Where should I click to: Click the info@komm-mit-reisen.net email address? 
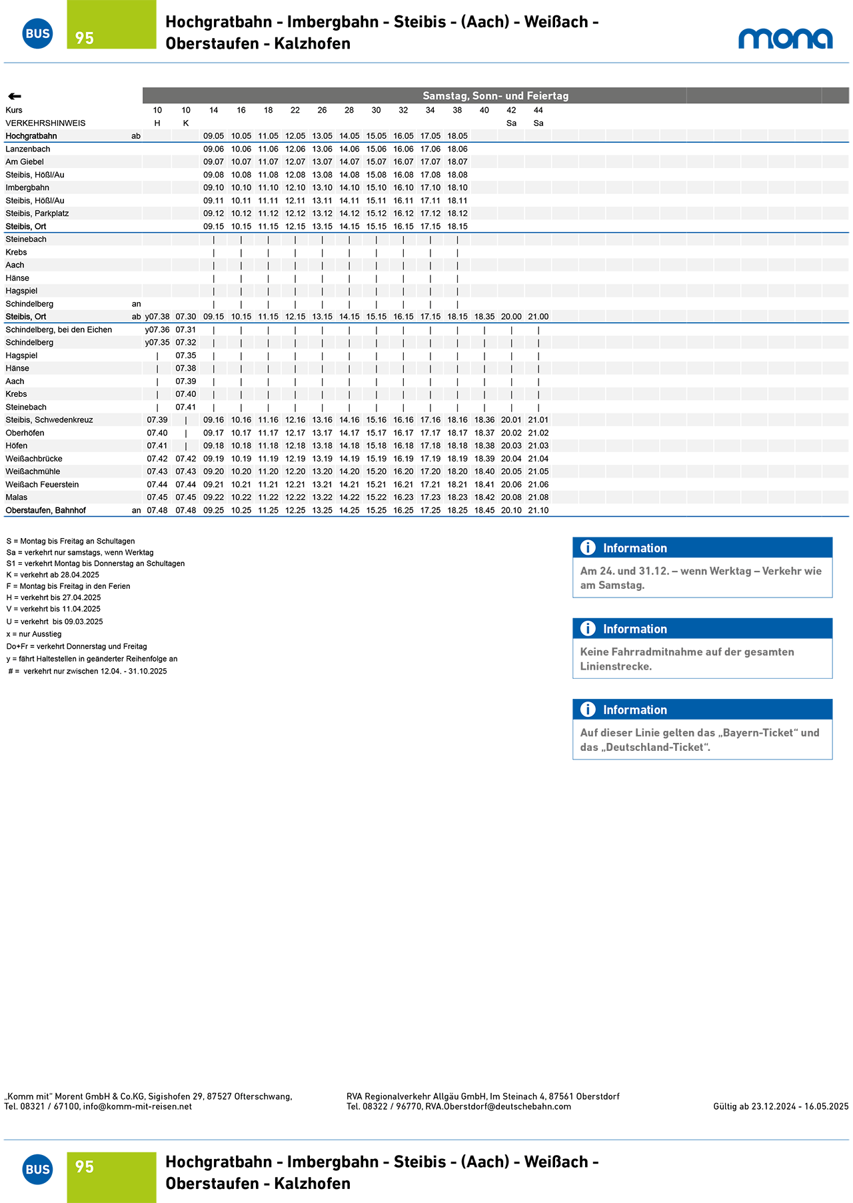pyautogui.click(x=137, y=1106)
